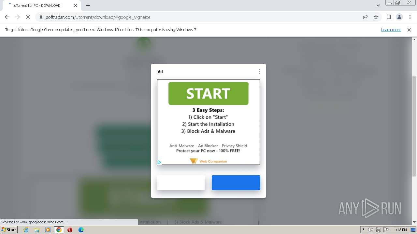Viewport: 417px width, 234px height.
Task: Dismiss the Chrome update infobar
Action: (x=409, y=30)
